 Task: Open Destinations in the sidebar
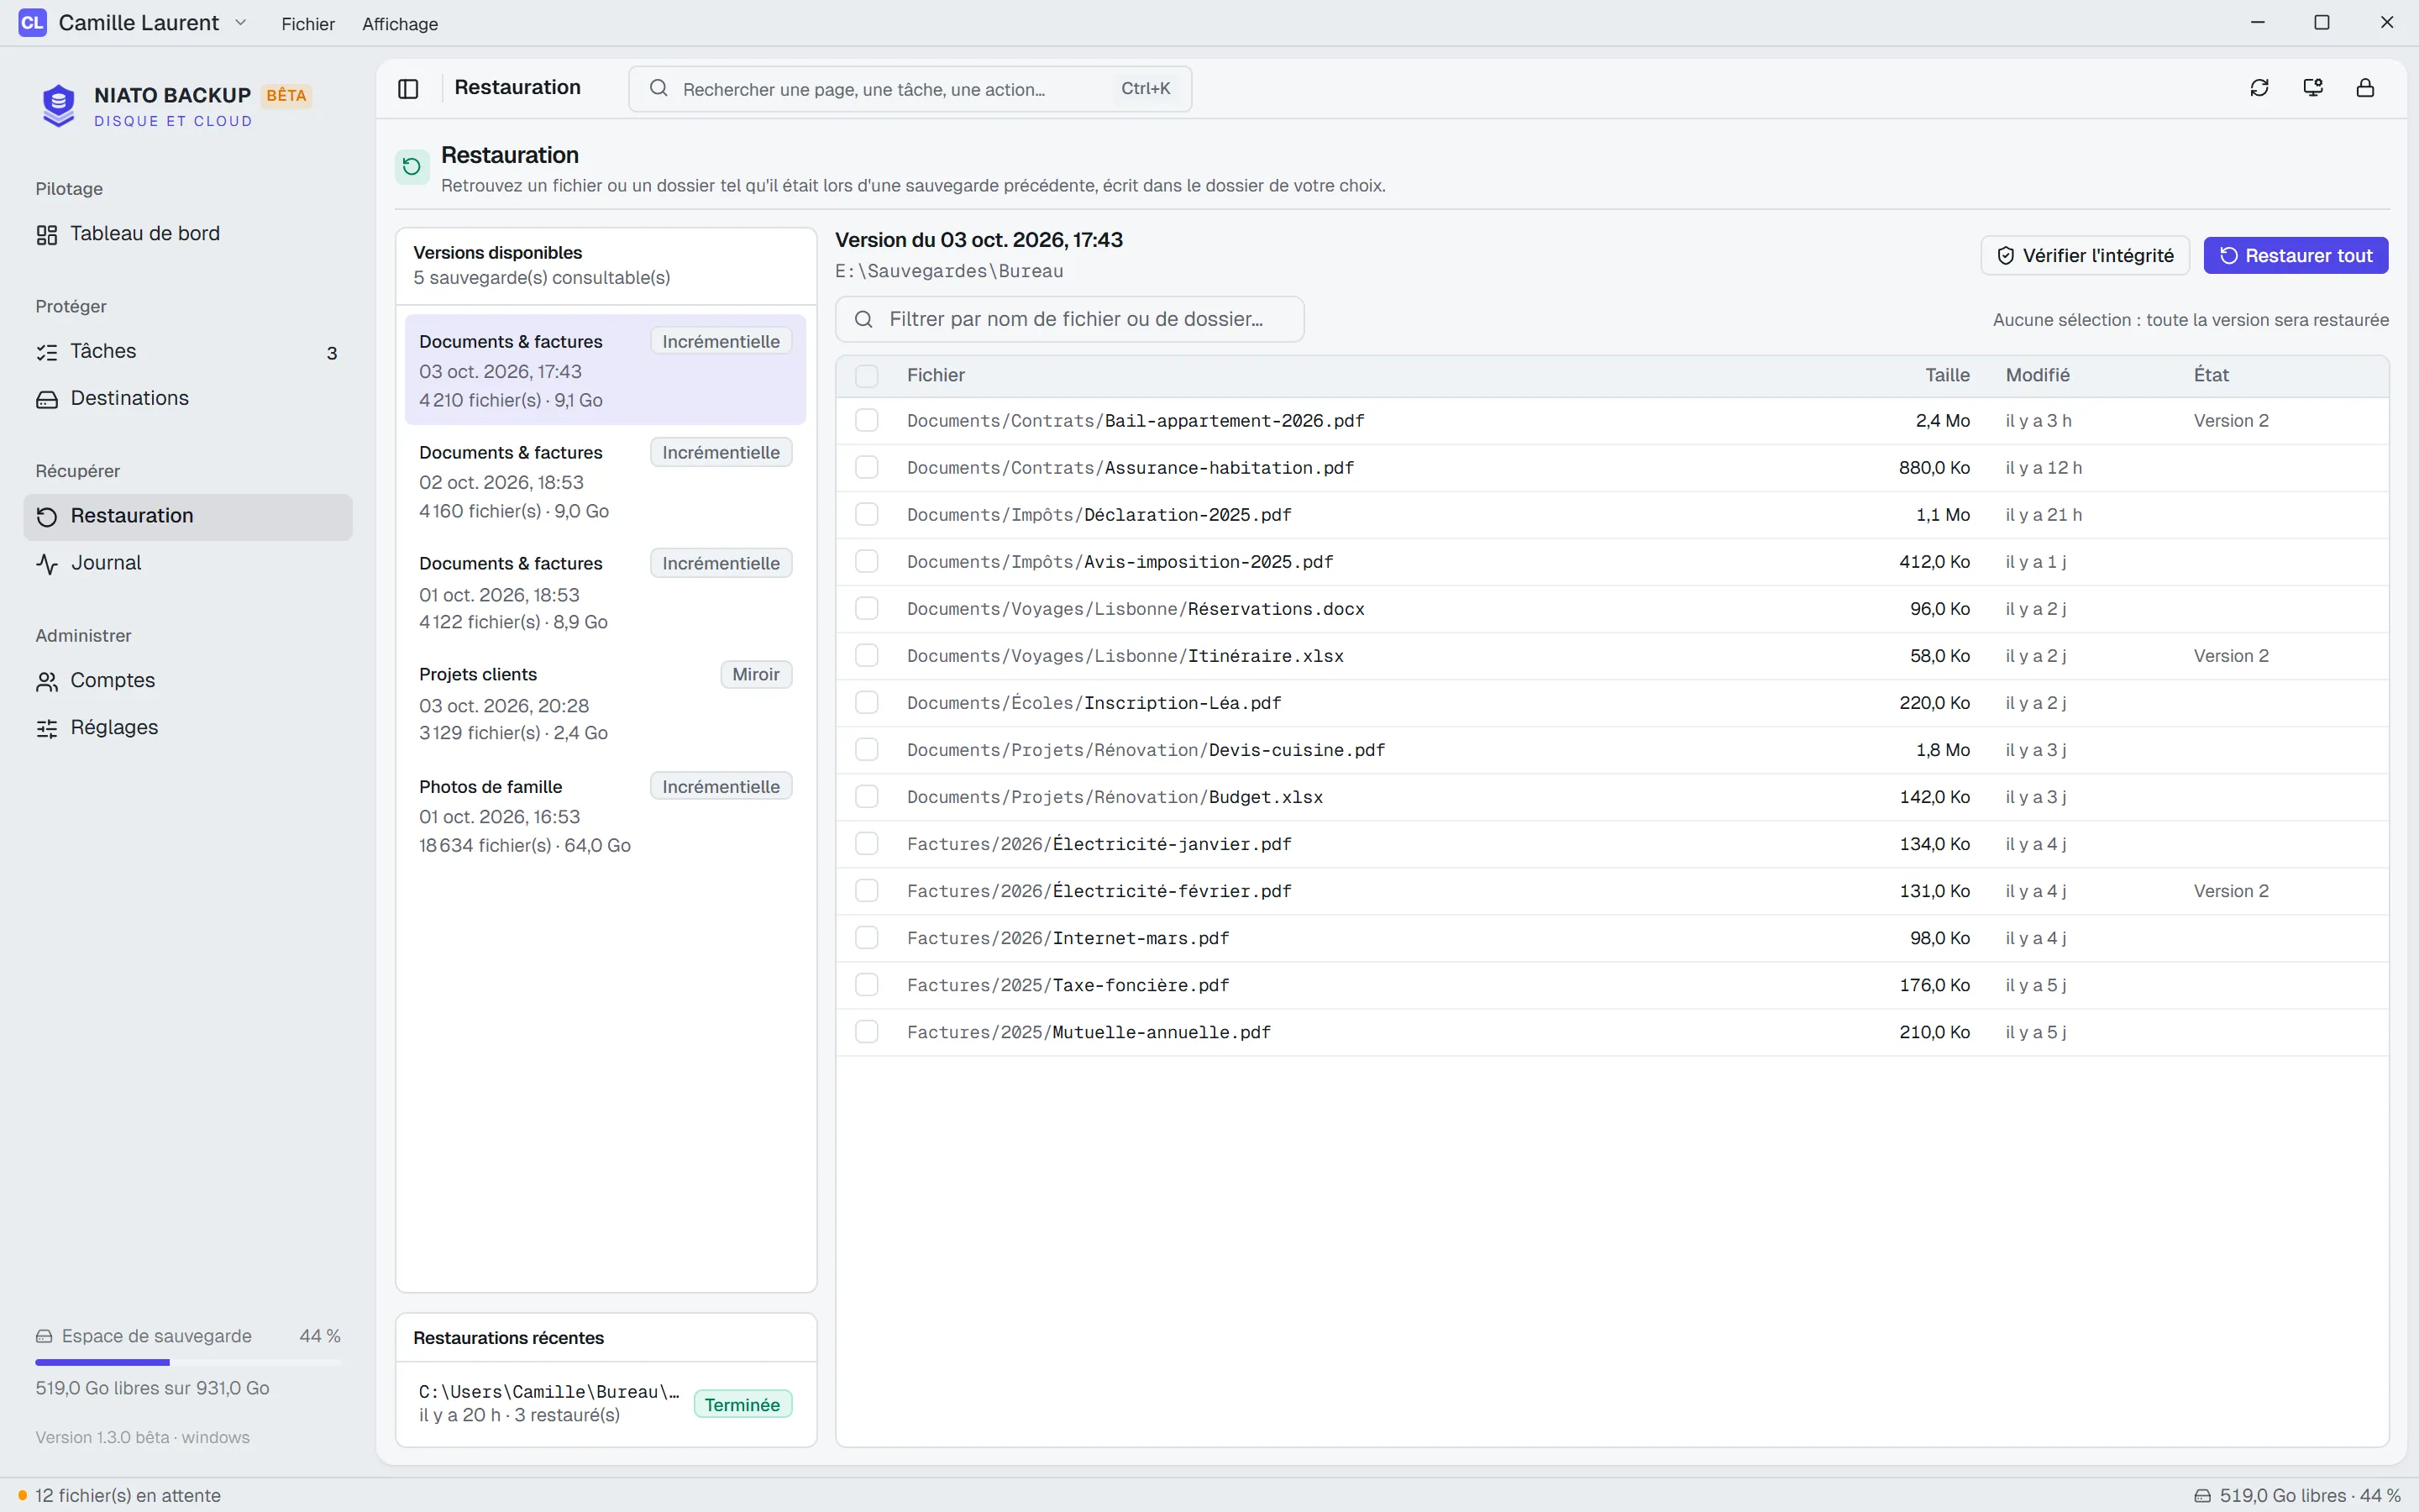coord(188,398)
